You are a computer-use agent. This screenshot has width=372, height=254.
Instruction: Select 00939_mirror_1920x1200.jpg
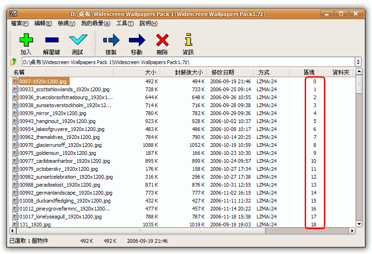pos(53,113)
